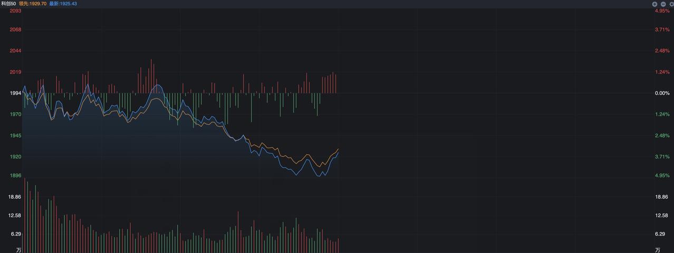Click the 2093 top price axis label
Viewport: 674px width, 253px height.
(15, 11)
